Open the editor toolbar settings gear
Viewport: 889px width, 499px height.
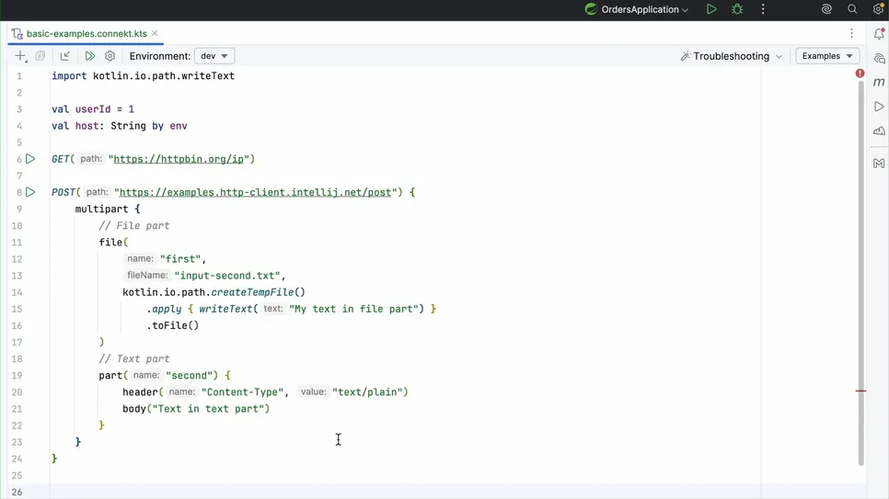[110, 55]
